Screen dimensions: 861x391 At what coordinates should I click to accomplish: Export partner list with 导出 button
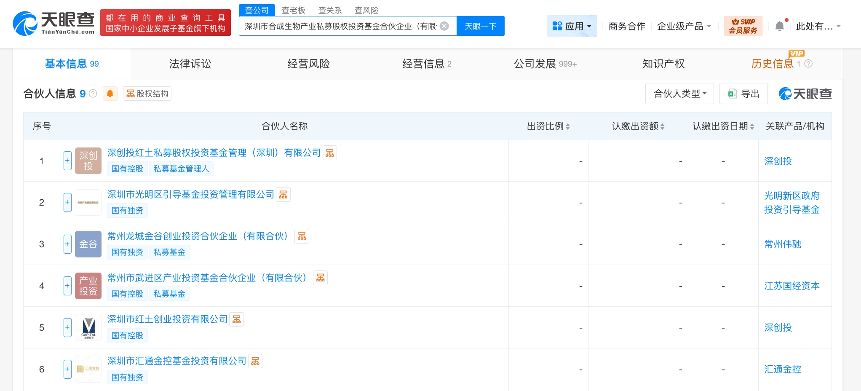743,94
